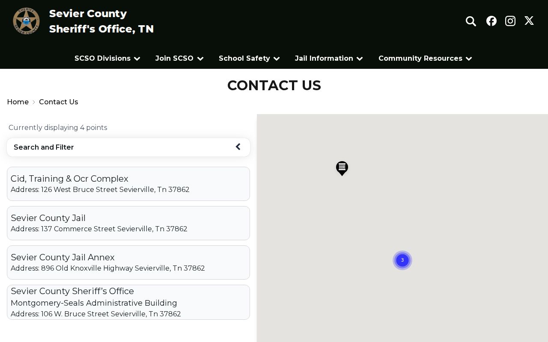Open the X (Twitter) icon link
548x342 pixels.
[x=529, y=21]
